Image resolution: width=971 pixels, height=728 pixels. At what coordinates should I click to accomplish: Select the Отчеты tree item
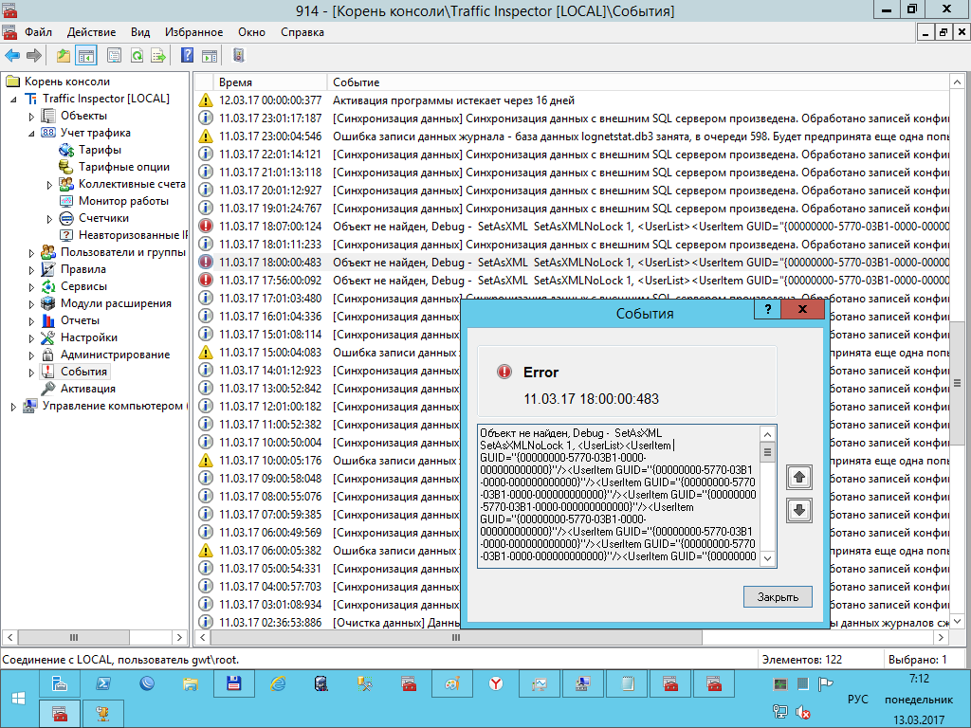coord(80,320)
